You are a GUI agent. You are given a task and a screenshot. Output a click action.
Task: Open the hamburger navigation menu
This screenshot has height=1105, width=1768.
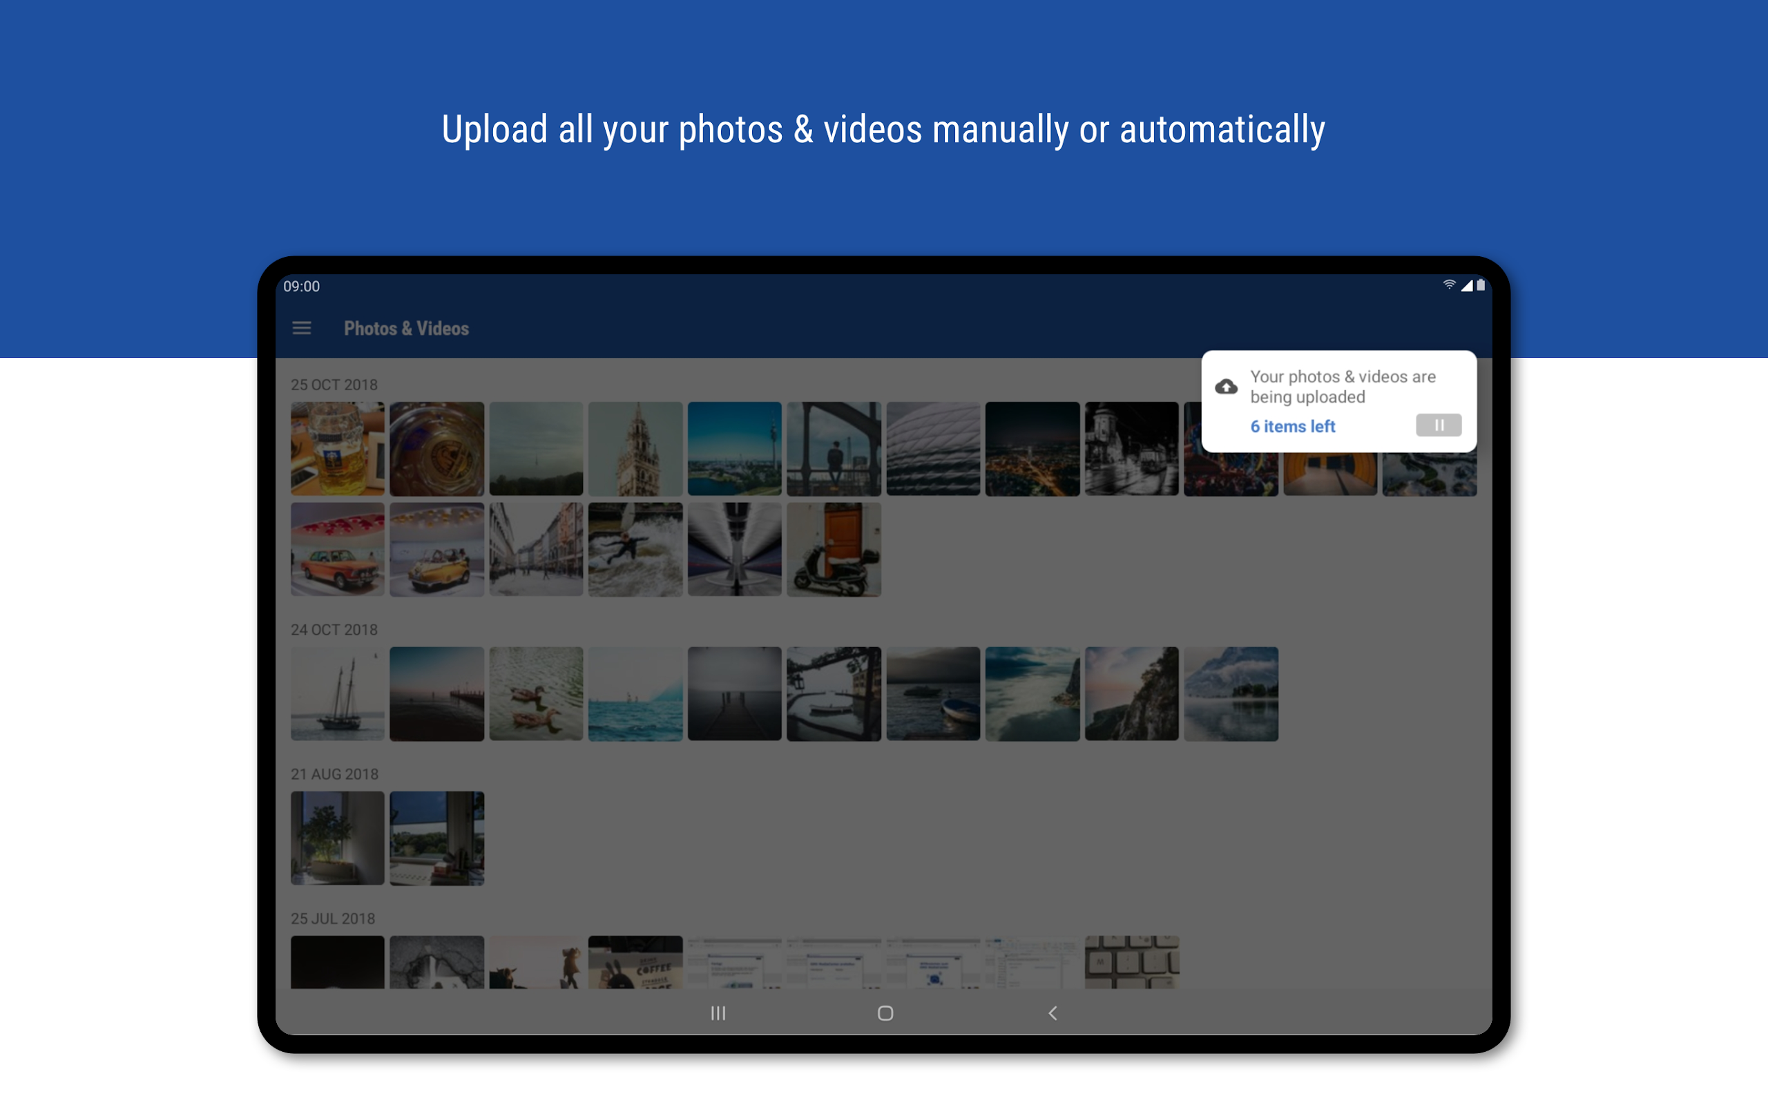[x=302, y=328]
